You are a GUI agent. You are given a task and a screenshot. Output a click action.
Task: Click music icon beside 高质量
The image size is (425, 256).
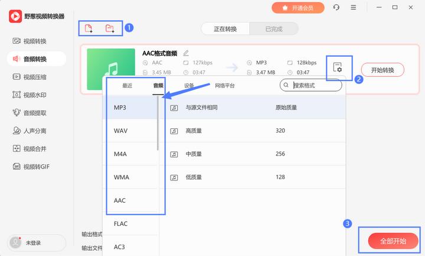pyautogui.click(x=174, y=131)
